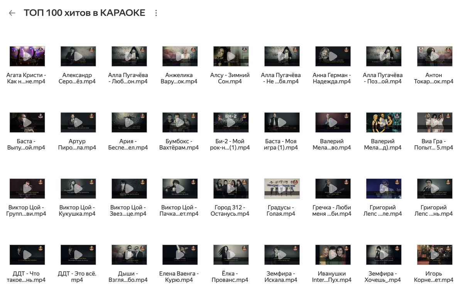
Task: Select the Ёлка - Прованс.mp4 thumbnail
Action: click(x=231, y=255)
